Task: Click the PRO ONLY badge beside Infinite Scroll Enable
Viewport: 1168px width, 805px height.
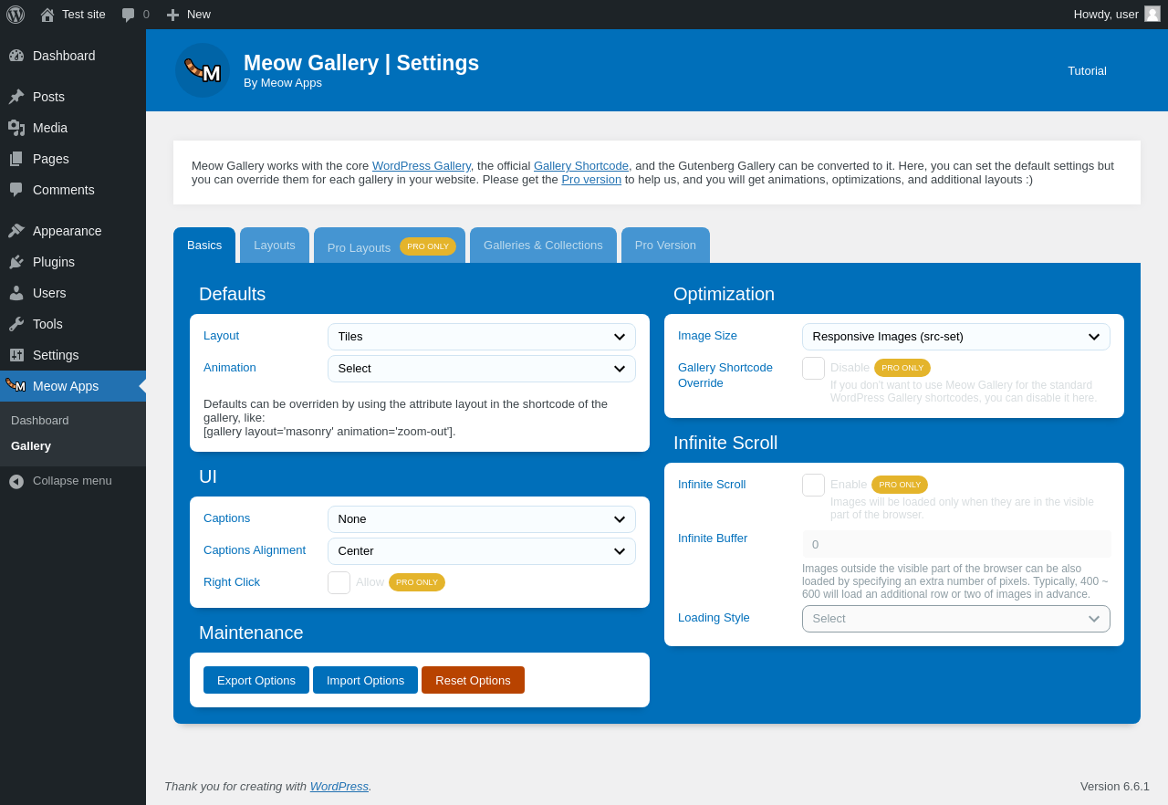Action: click(900, 485)
